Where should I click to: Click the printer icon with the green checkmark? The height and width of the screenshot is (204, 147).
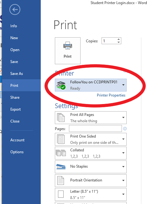61,85
